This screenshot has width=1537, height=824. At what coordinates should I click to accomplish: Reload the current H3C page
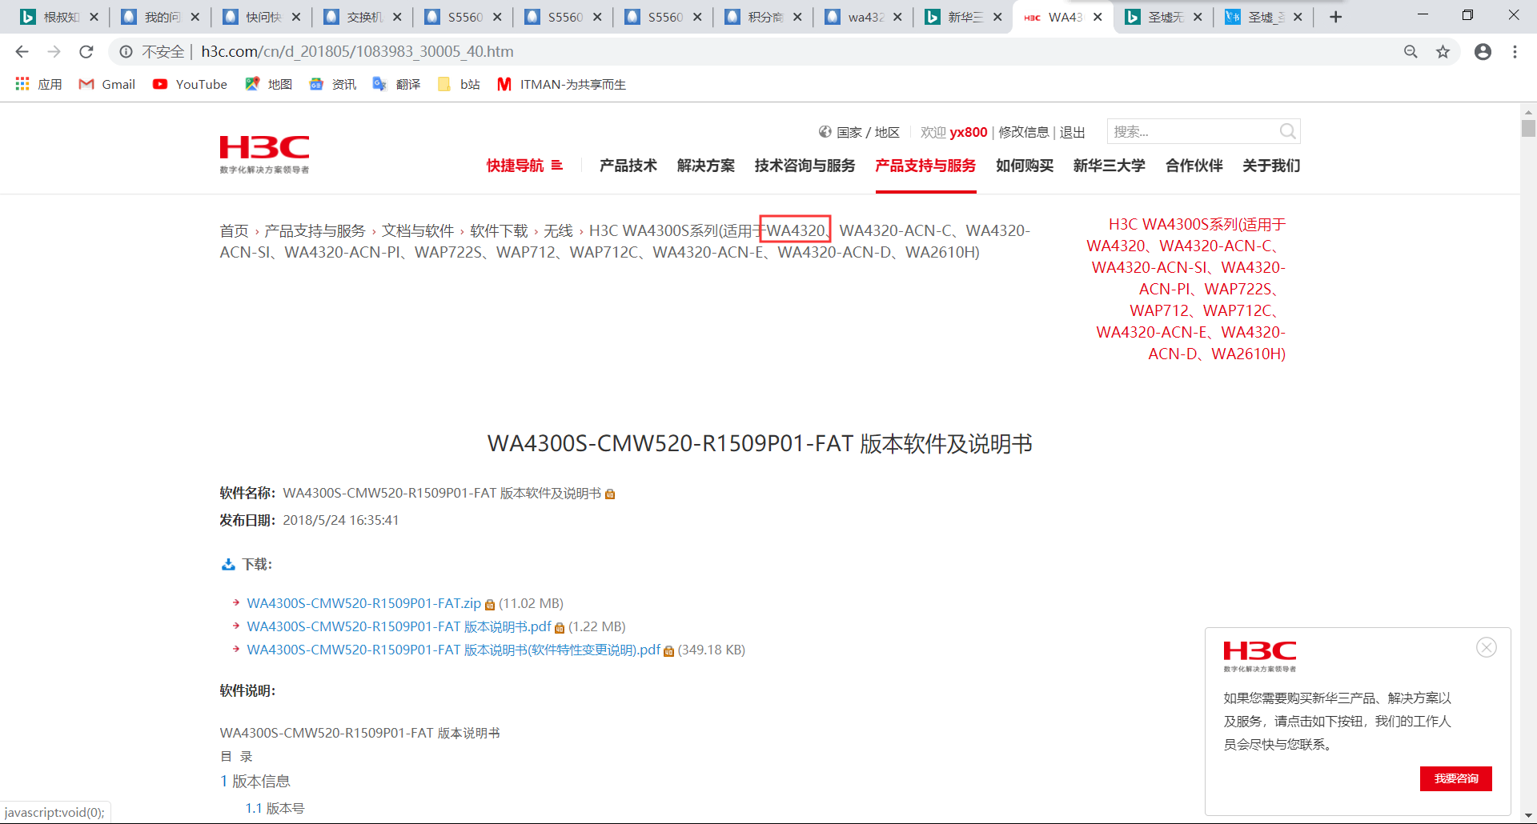pos(86,52)
